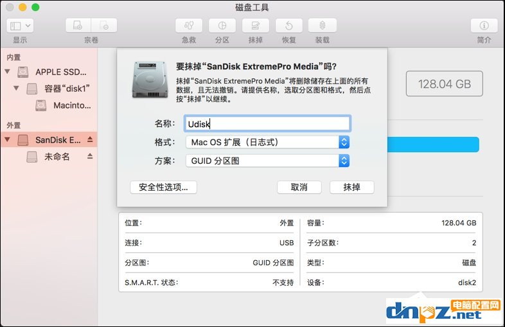Click the APPLE SSD drive icon

[23, 72]
